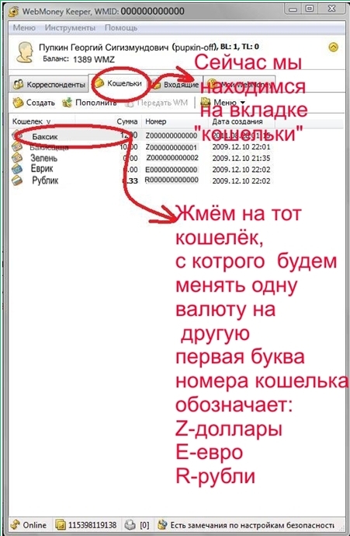Click wallet number R000000000000
This screenshot has height=536, width=350.
click(172, 180)
